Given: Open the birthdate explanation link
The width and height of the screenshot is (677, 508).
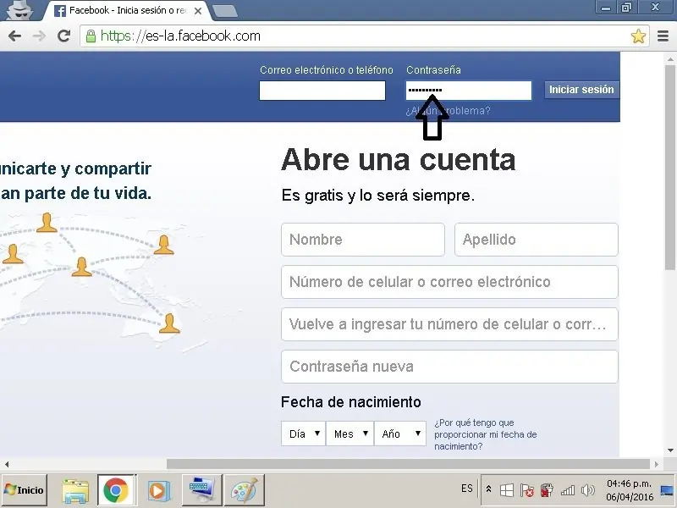Looking at the screenshot, I should 485,434.
